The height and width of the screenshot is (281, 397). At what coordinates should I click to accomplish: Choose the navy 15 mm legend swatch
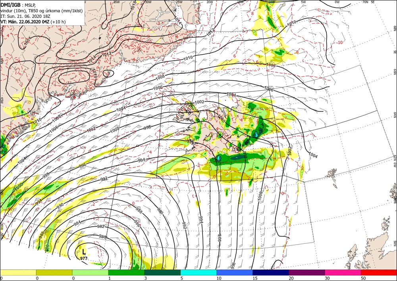click(x=271, y=273)
